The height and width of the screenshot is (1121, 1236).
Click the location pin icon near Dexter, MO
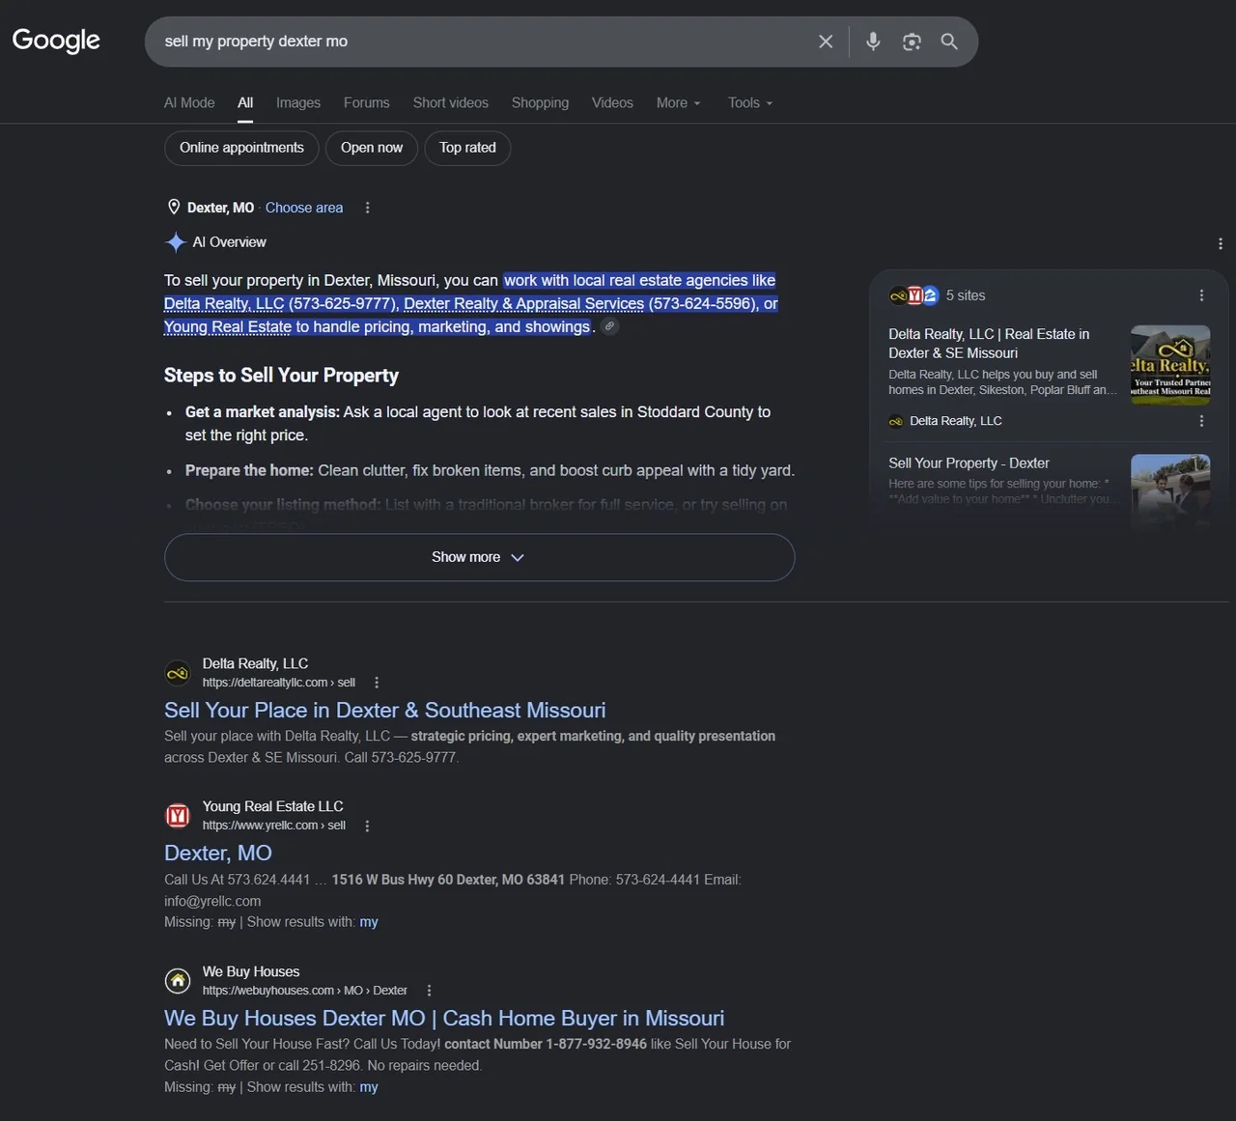coord(174,208)
